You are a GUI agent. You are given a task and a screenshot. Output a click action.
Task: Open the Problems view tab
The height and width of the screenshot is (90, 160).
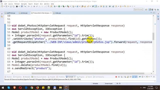tap(60, 77)
